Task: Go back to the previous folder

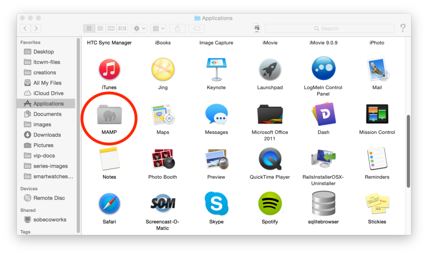Action: tap(25, 28)
